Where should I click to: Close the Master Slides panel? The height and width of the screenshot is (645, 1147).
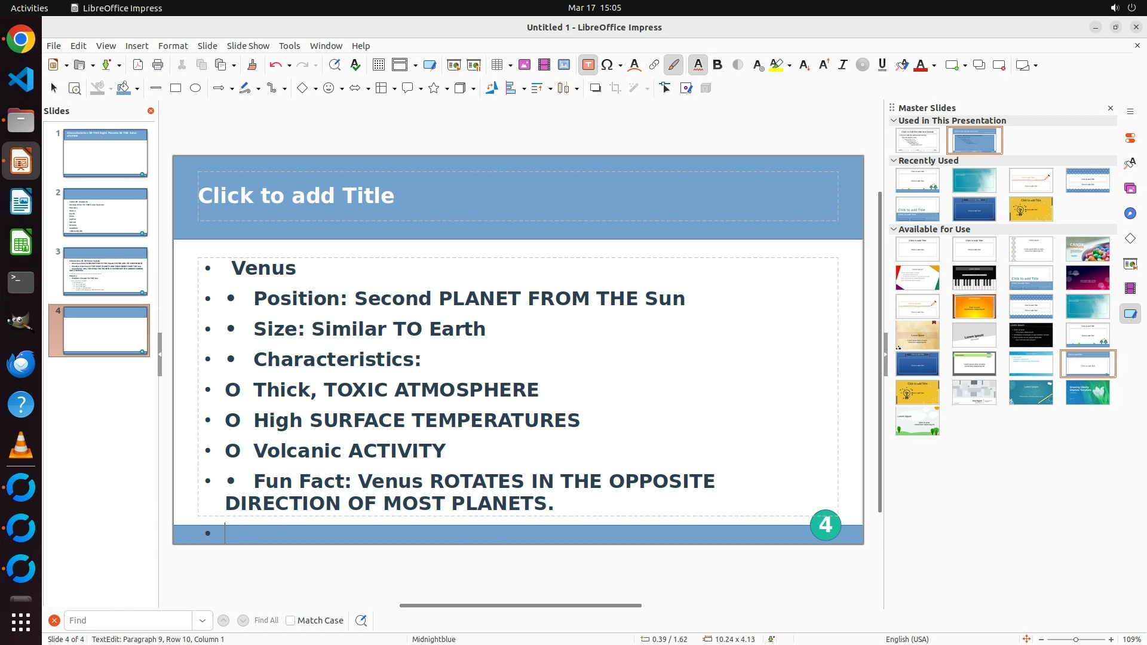click(x=1111, y=108)
